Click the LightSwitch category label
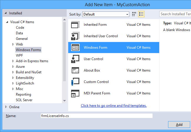Screen dimensions: 191x132 25,83
